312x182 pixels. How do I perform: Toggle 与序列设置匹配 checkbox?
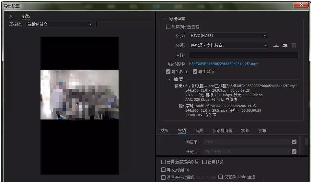(x=168, y=27)
